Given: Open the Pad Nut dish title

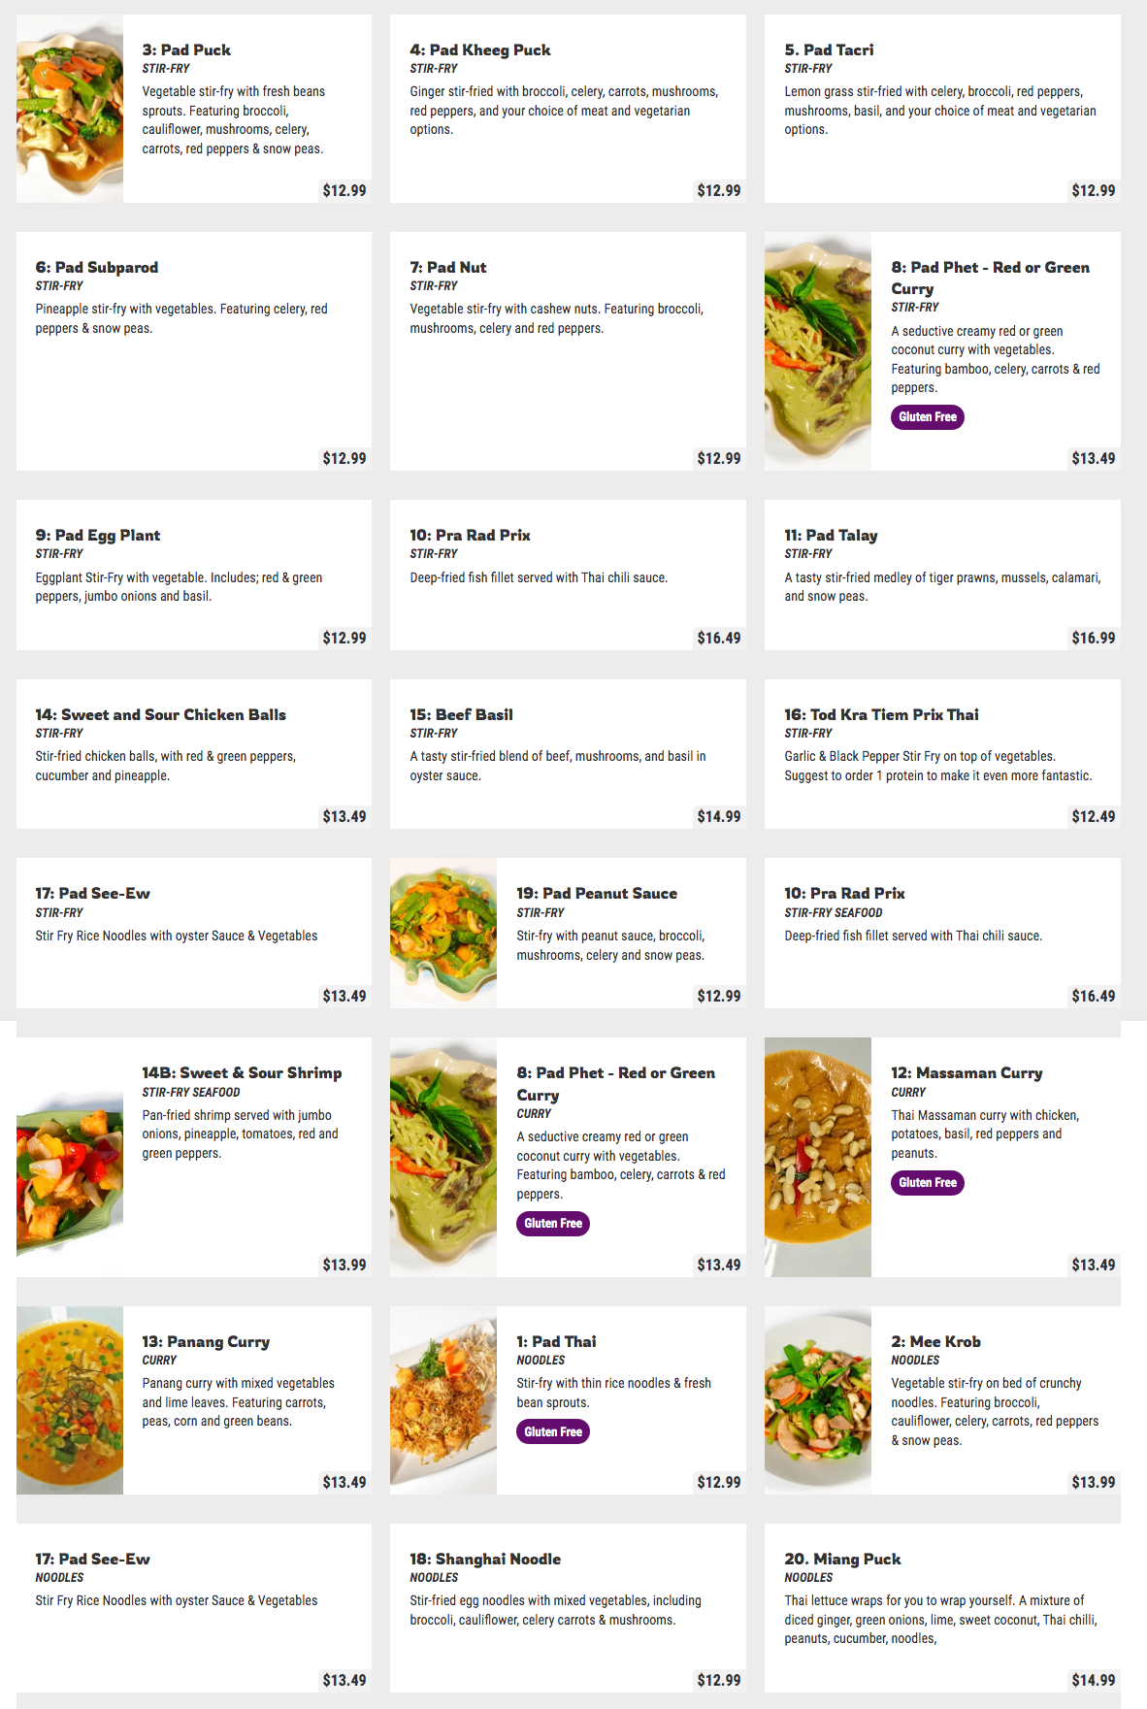Looking at the screenshot, I should tap(447, 267).
